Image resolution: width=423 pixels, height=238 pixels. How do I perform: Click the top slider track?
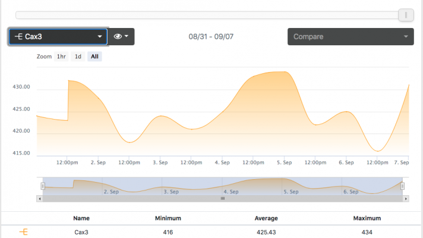pos(207,15)
